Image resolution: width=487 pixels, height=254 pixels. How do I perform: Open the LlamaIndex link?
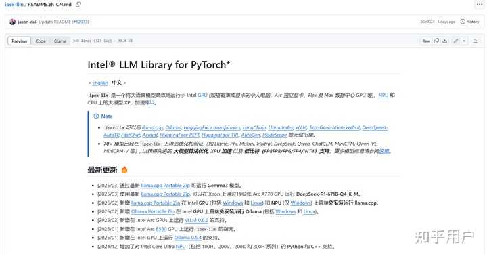pyautogui.click(x=281, y=127)
